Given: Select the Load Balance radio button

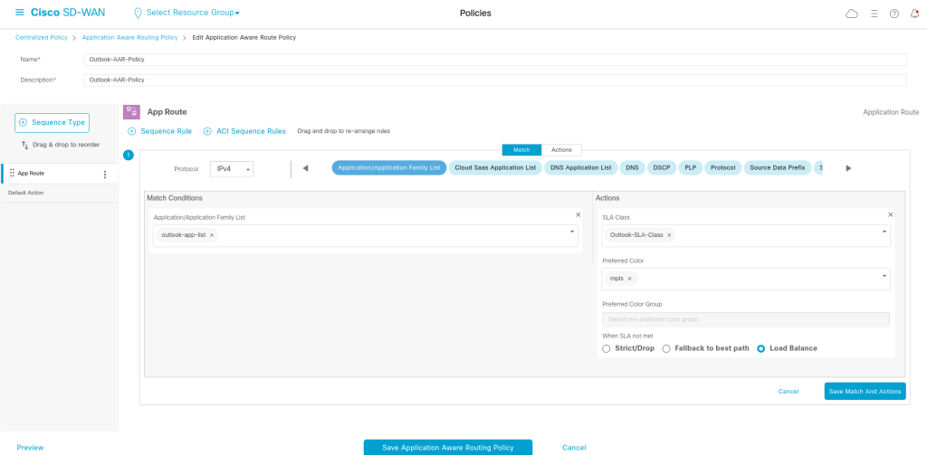Looking at the screenshot, I should coord(761,348).
